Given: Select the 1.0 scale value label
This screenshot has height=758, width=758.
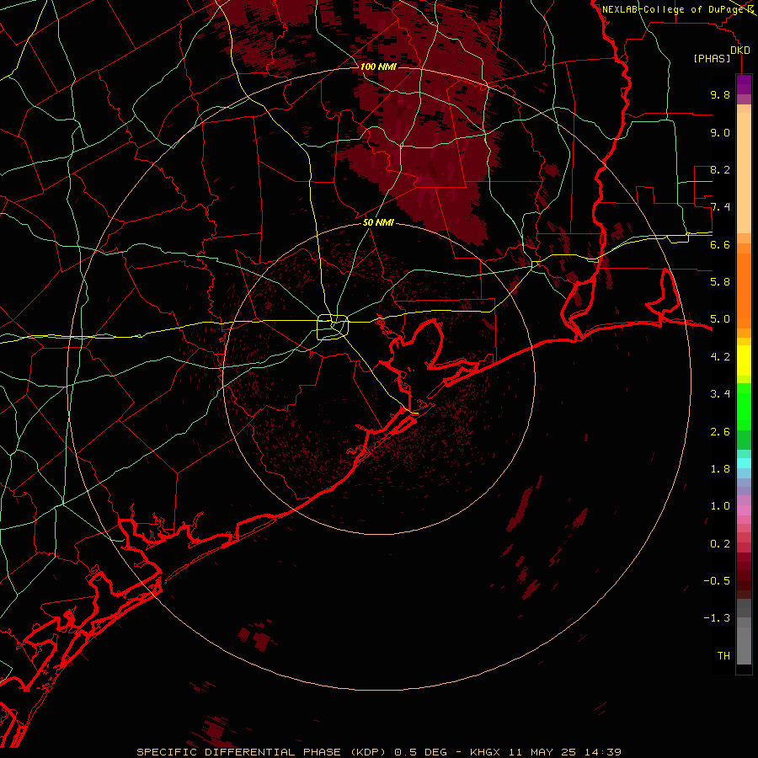Looking at the screenshot, I should [720, 506].
